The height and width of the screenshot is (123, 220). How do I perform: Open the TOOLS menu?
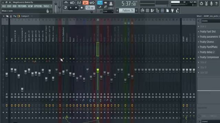[46, 6]
